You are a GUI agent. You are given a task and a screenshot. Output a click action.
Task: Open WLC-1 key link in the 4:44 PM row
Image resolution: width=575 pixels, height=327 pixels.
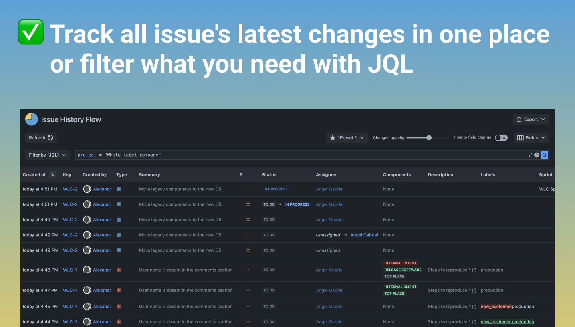[70, 322]
